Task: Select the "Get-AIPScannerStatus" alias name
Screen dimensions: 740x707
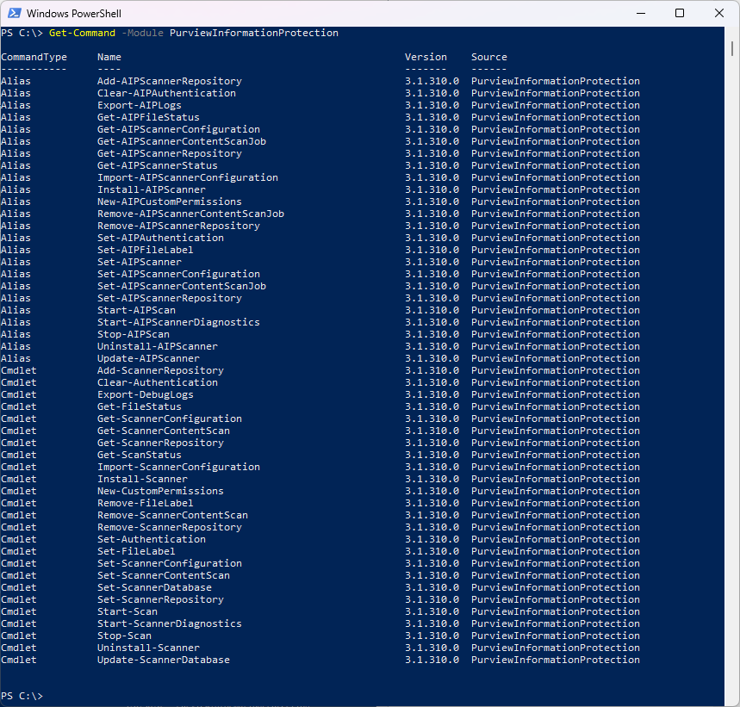Action: pyautogui.click(x=157, y=165)
